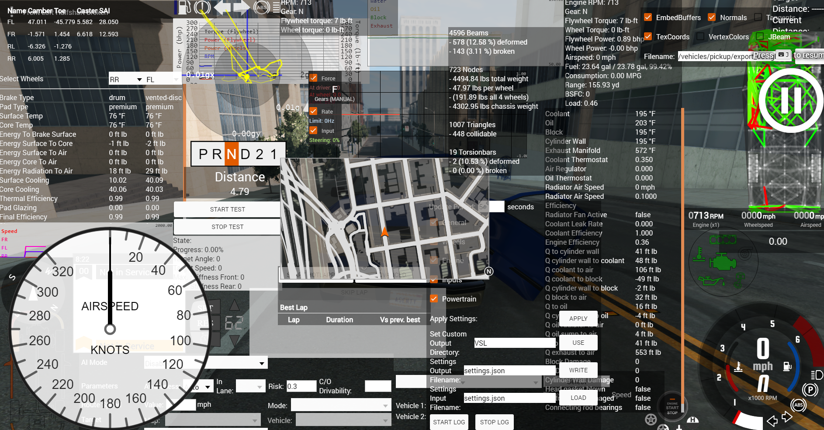
Task: Click the export Filename path field
Action: pos(734,56)
